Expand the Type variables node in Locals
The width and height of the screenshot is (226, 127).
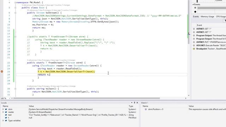tap(3, 121)
